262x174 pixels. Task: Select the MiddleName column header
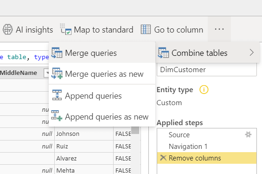19,73
